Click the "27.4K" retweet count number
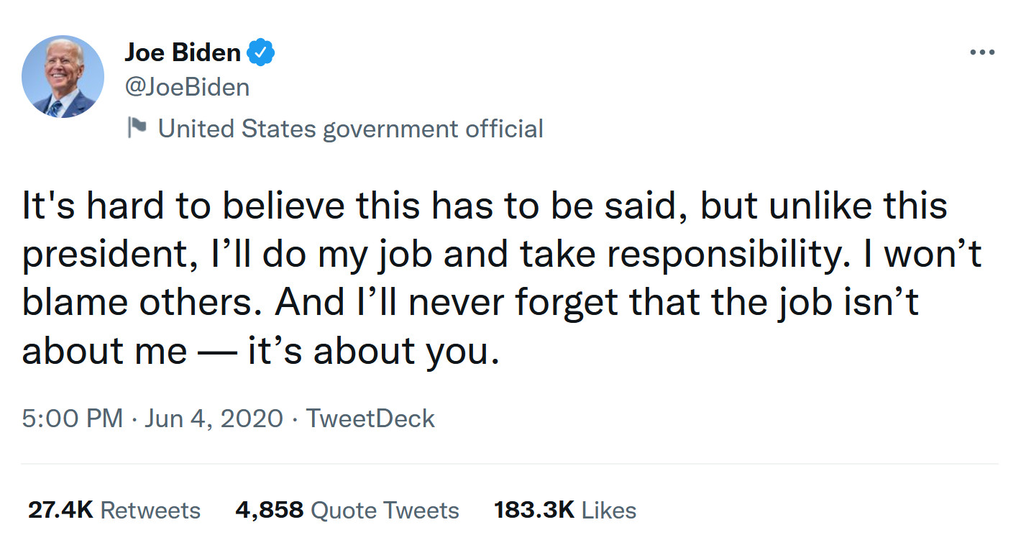 pos(60,511)
